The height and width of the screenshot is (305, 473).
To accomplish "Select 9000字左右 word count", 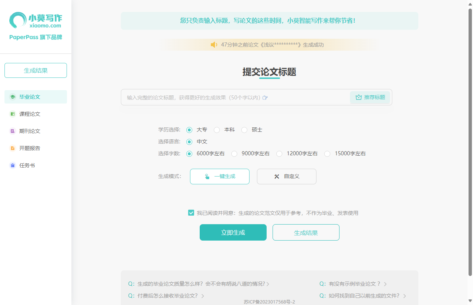I will [234, 153].
